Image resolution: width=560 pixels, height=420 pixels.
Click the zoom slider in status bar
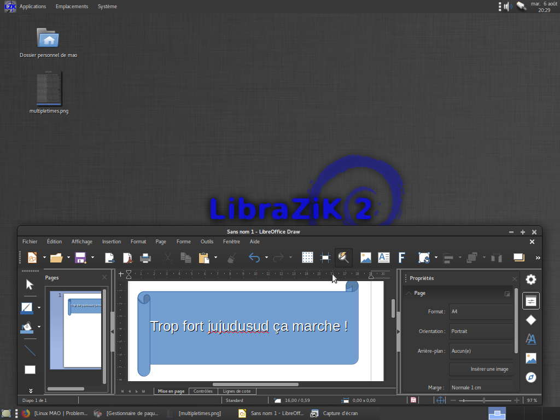[485, 400]
